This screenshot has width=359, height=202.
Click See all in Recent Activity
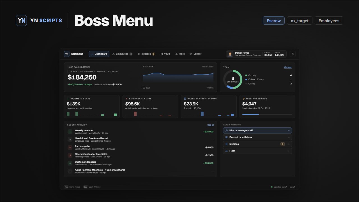[x=211, y=125]
